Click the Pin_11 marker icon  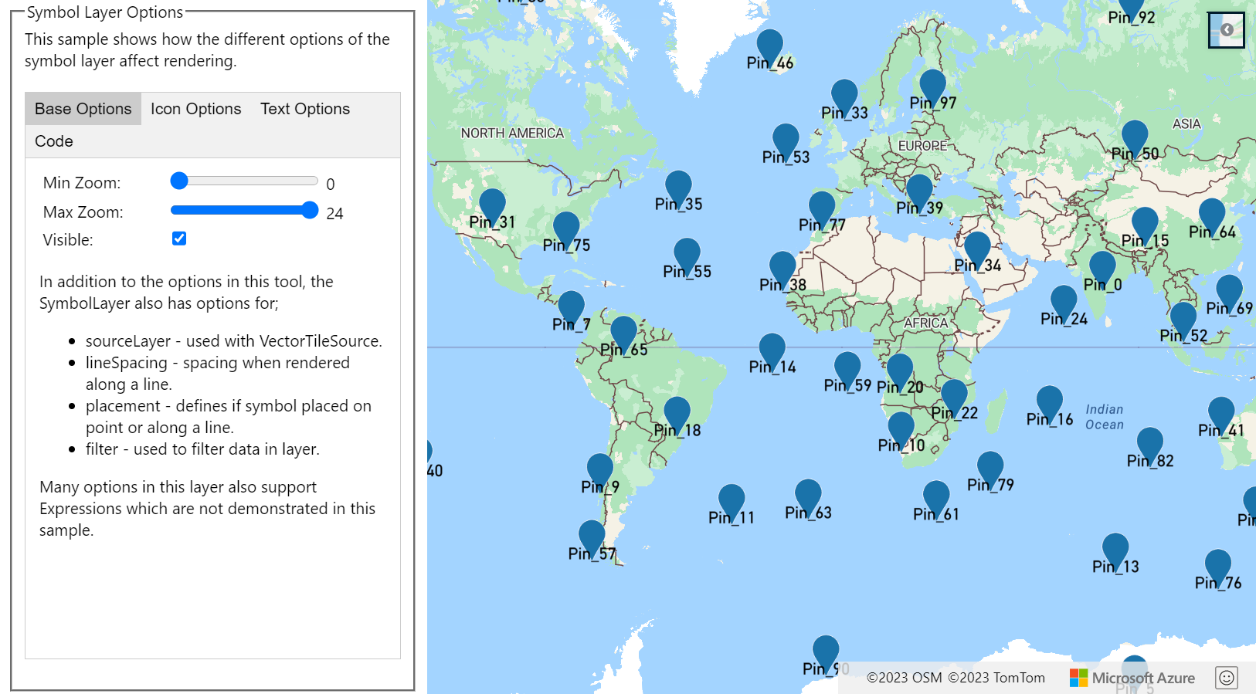(x=732, y=501)
